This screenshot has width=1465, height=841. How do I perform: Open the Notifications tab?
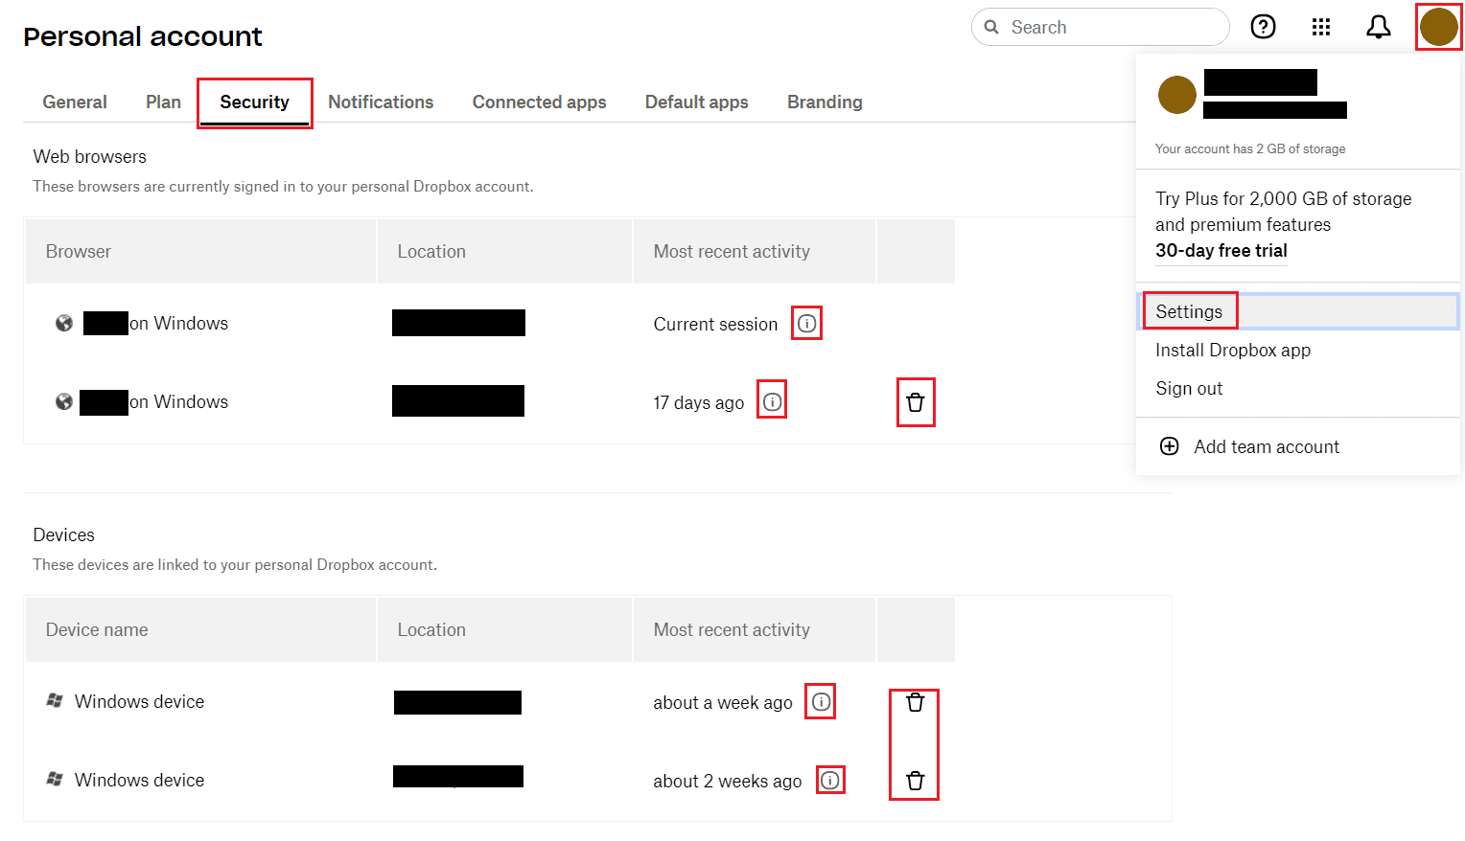381,102
